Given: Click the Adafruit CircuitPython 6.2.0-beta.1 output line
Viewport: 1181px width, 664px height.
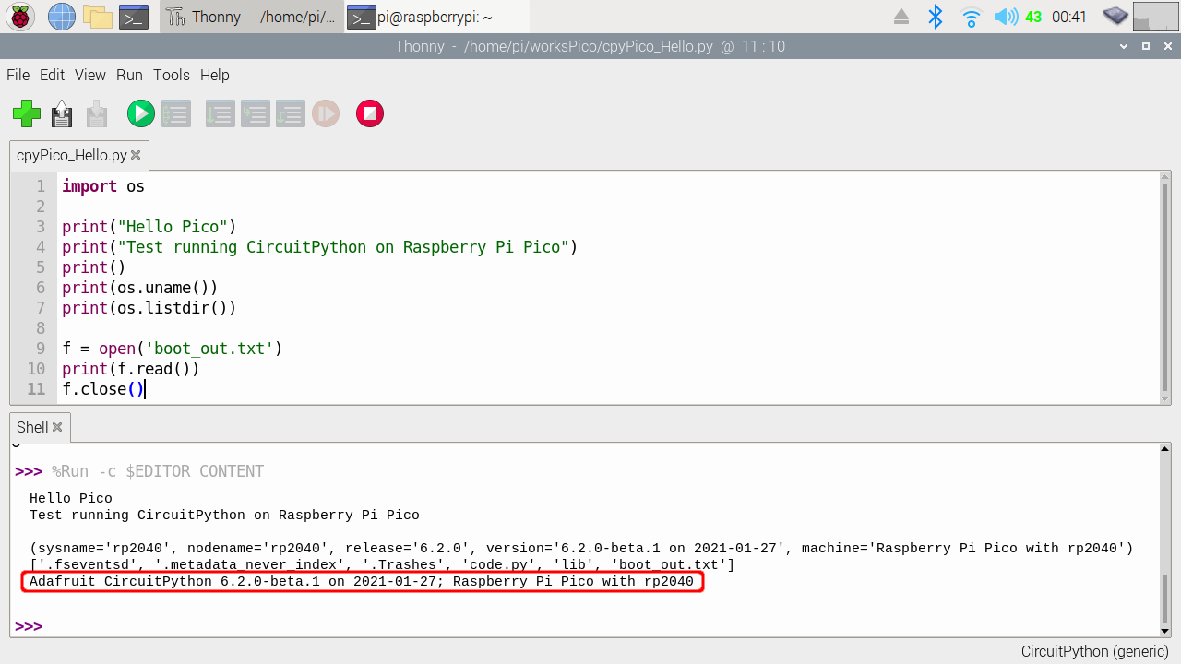Looking at the screenshot, I should point(362,582).
